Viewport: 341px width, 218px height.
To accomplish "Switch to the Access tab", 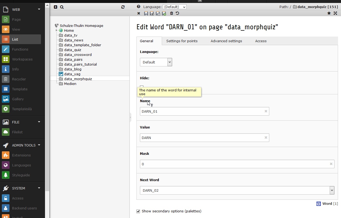I will click(261, 41).
